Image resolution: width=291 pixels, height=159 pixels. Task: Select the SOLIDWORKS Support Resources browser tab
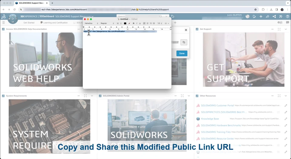click(x=31, y=3)
